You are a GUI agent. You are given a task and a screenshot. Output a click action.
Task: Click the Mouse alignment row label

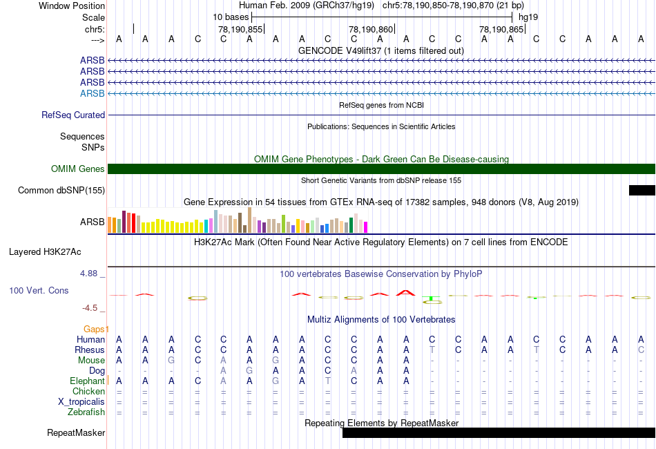coord(91,361)
